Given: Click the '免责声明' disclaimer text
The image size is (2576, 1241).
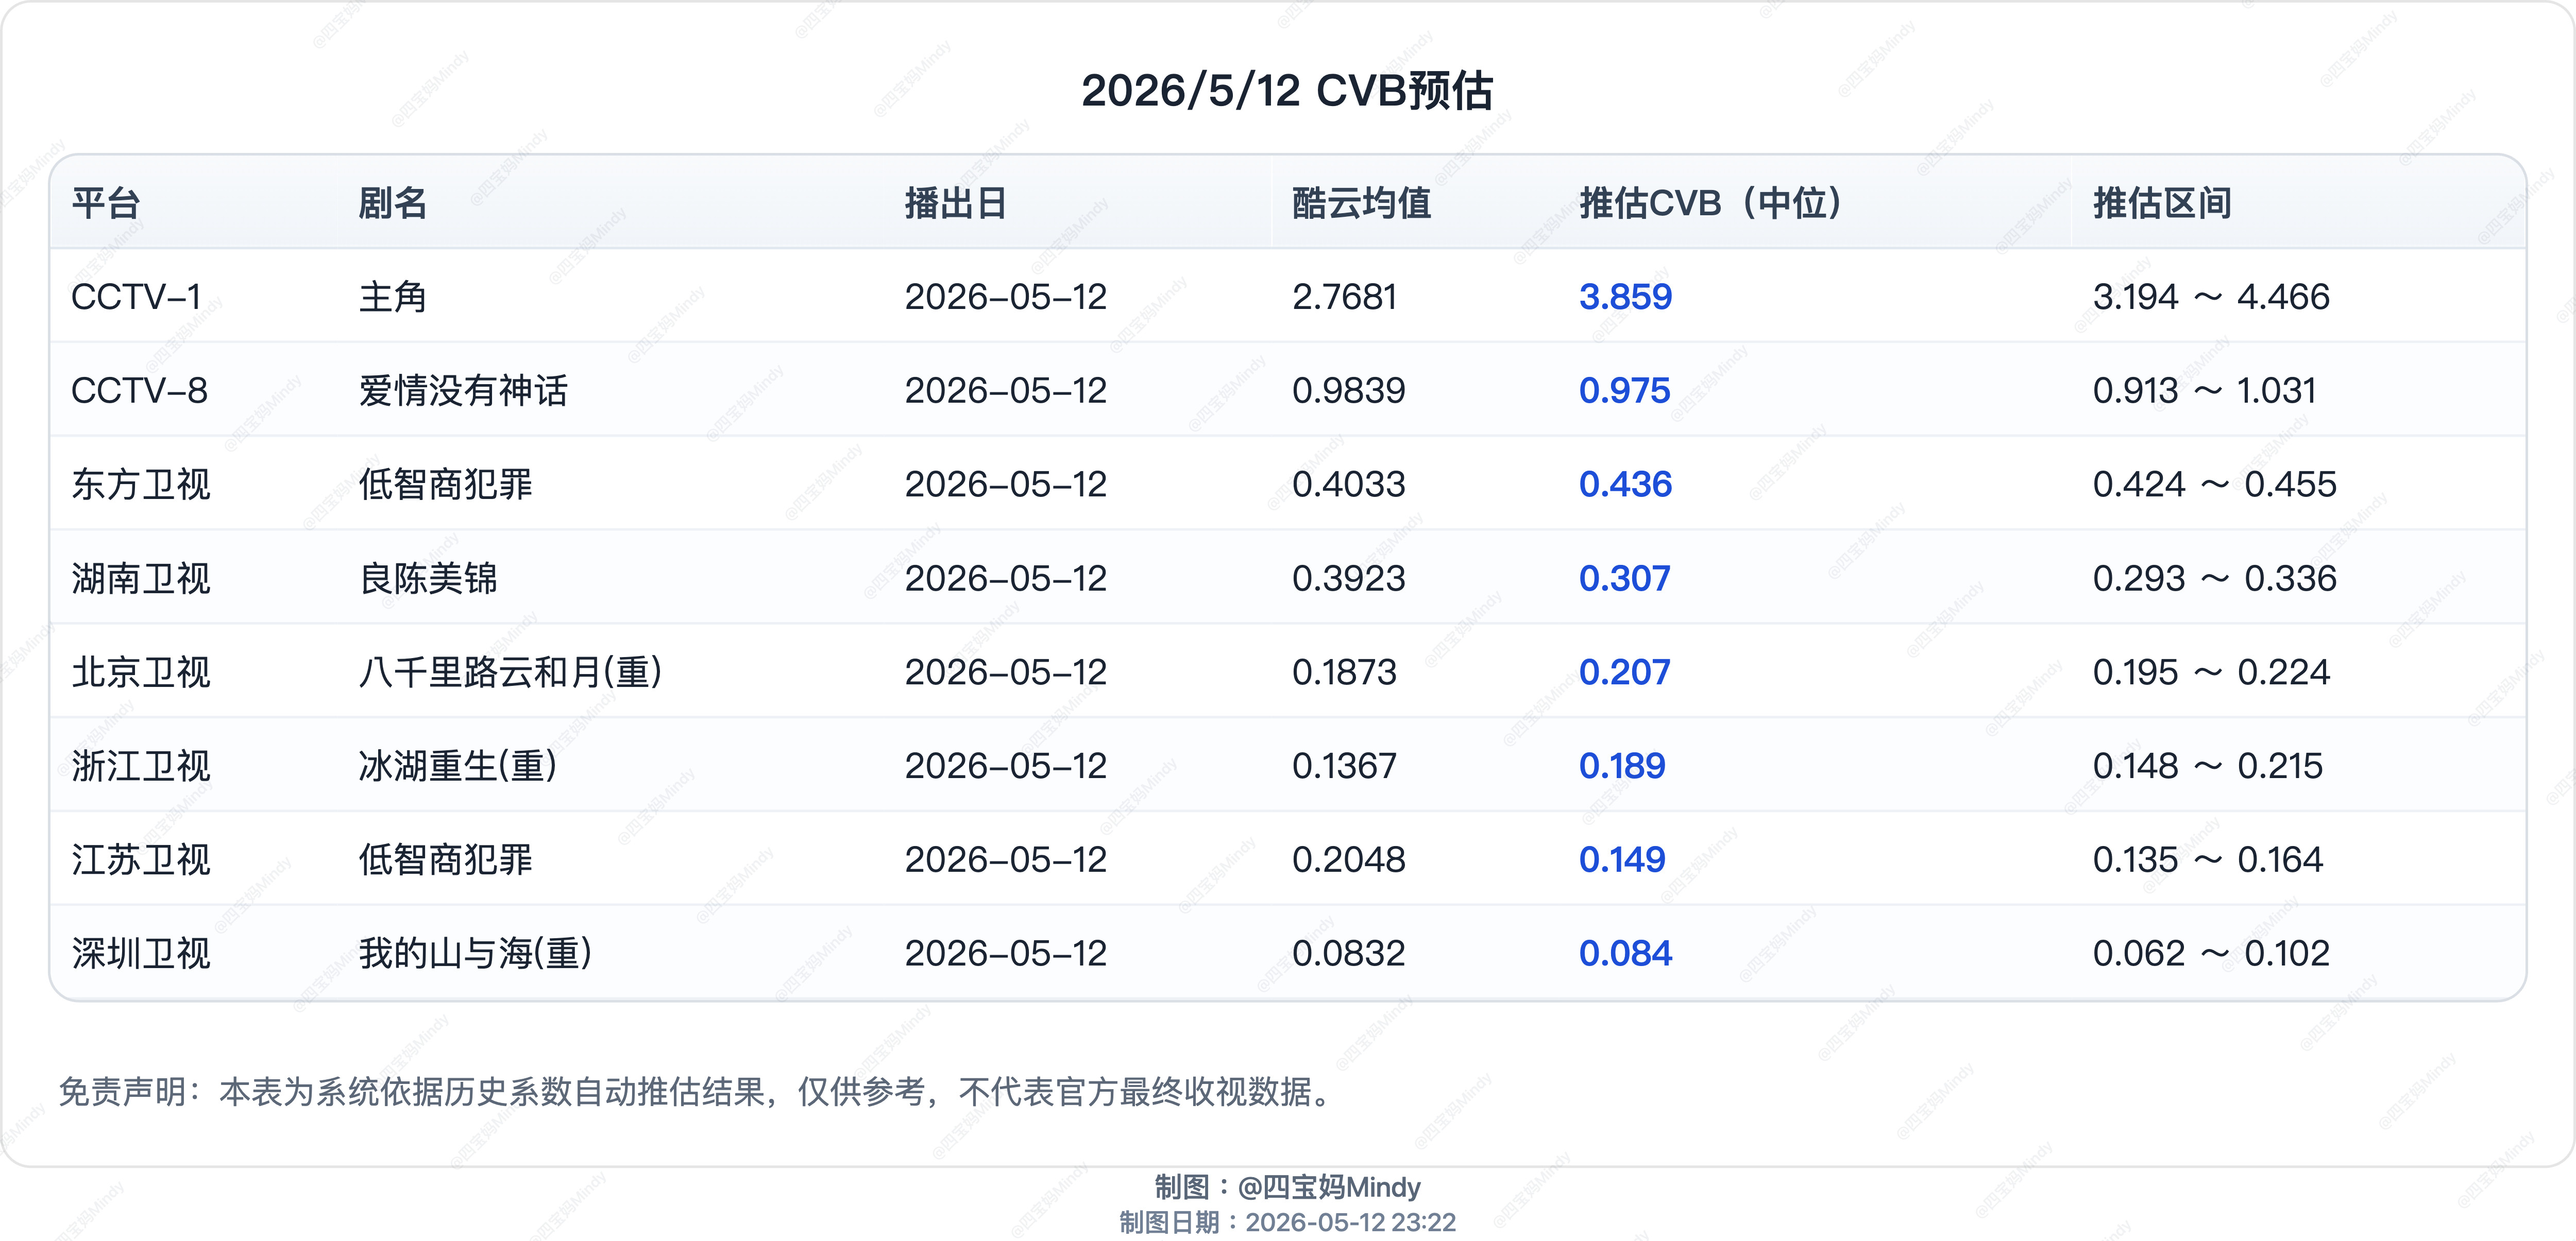Looking at the screenshot, I should point(696,1092).
